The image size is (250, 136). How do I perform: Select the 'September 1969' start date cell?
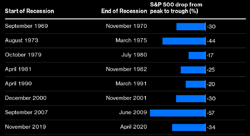click(26, 26)
